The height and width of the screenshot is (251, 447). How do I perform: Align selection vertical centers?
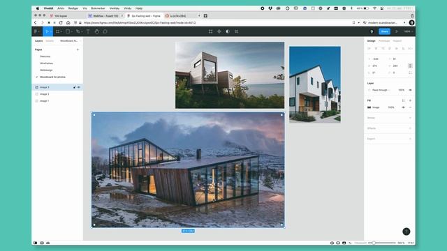[x=397, y=49]
